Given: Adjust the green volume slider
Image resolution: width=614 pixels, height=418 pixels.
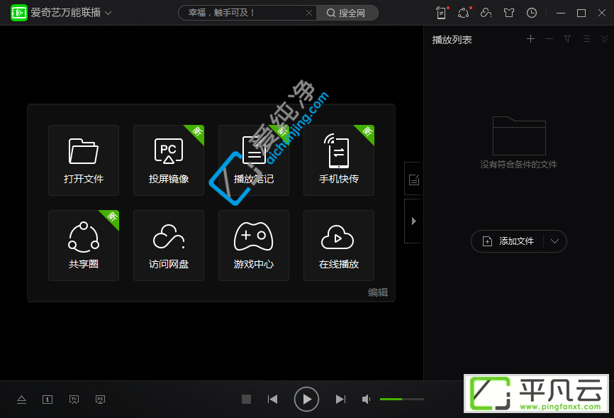Looking at the screenshot, I should [x=402, y=399].
